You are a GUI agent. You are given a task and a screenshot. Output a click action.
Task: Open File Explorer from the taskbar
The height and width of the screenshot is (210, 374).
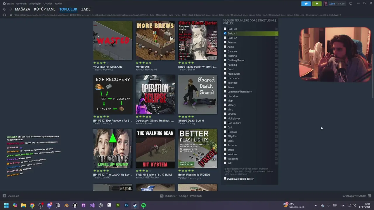(23, 205)
